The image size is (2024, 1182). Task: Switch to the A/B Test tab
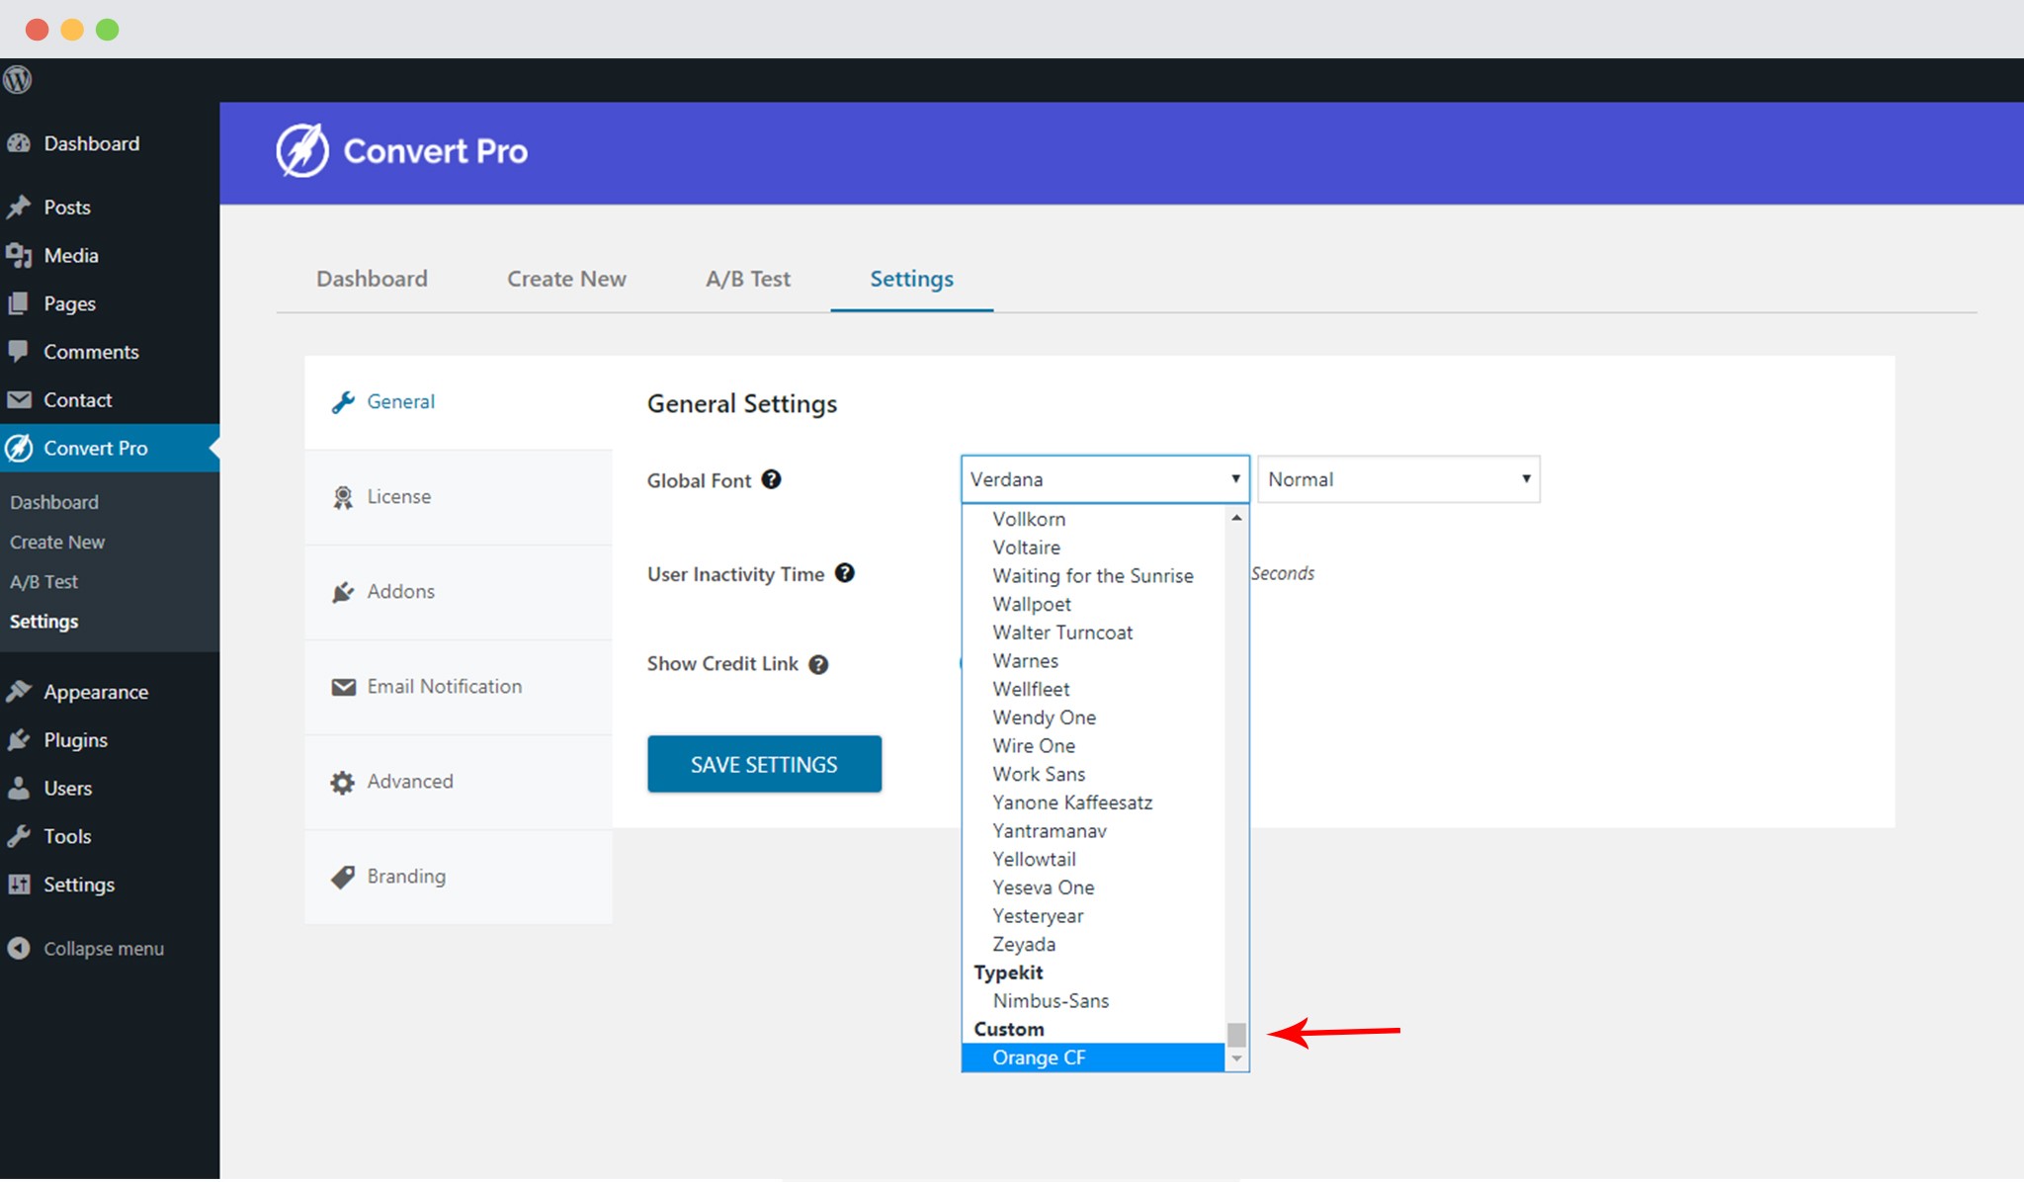747,279
